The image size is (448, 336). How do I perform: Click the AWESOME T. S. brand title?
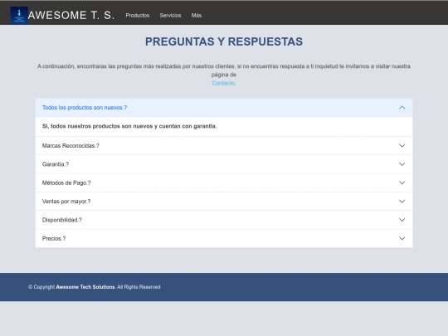tap(71, 16)
